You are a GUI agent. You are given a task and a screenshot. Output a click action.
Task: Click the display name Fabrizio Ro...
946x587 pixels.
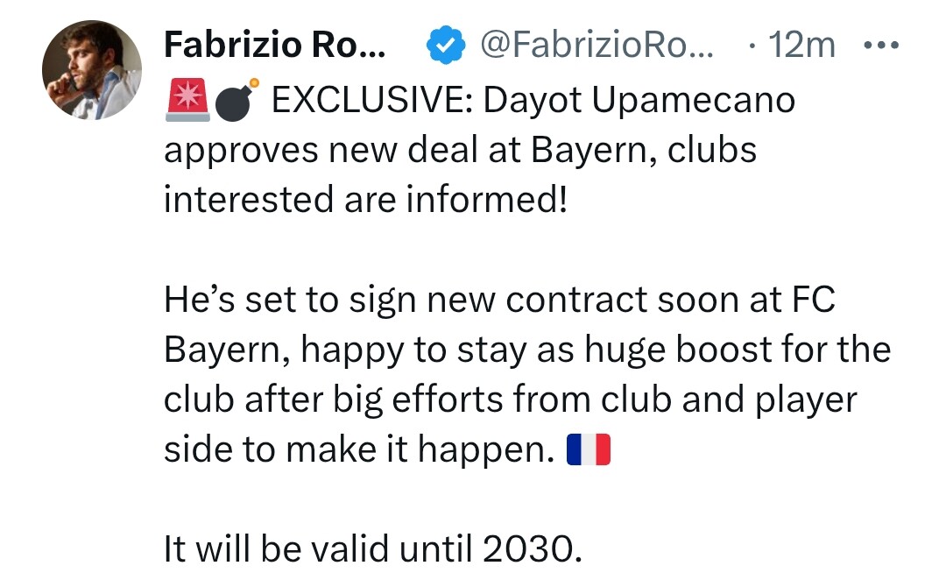pos(273,45)
